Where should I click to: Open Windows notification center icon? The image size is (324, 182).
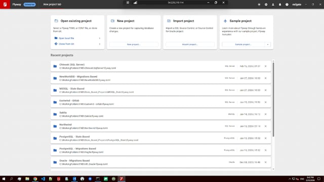[x=319, y=179]
